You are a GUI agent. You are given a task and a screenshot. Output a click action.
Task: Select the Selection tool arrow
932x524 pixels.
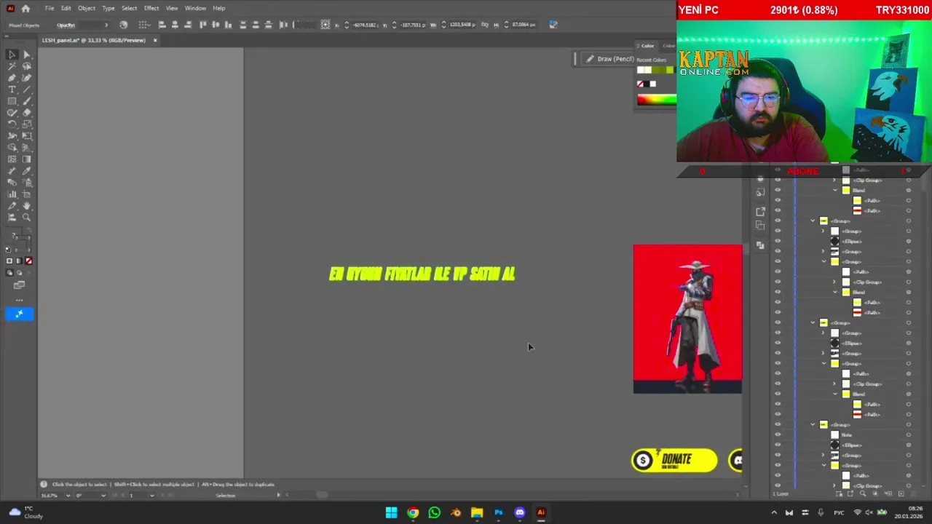pyautogui.click(x=12, y=55)
